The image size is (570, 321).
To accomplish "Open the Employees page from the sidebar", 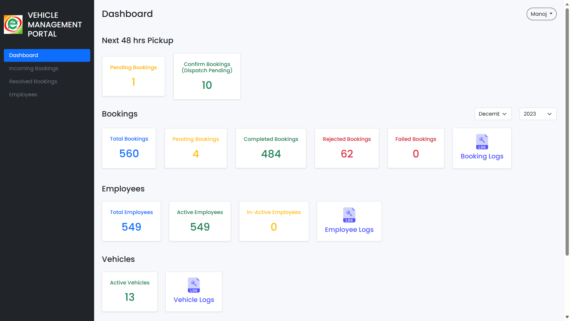I will pos(23,95).
